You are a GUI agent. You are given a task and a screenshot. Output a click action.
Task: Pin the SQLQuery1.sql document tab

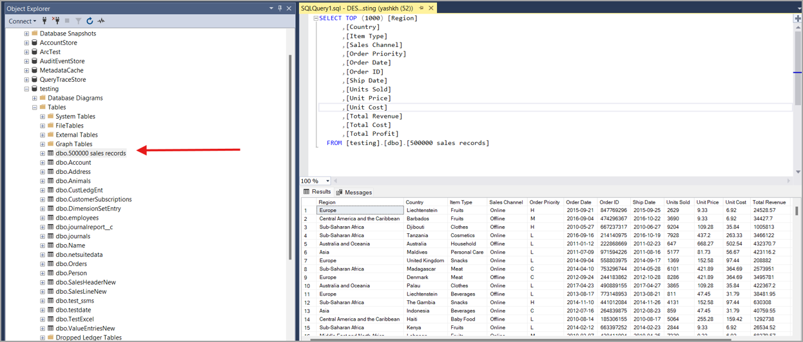click(421, 8)
